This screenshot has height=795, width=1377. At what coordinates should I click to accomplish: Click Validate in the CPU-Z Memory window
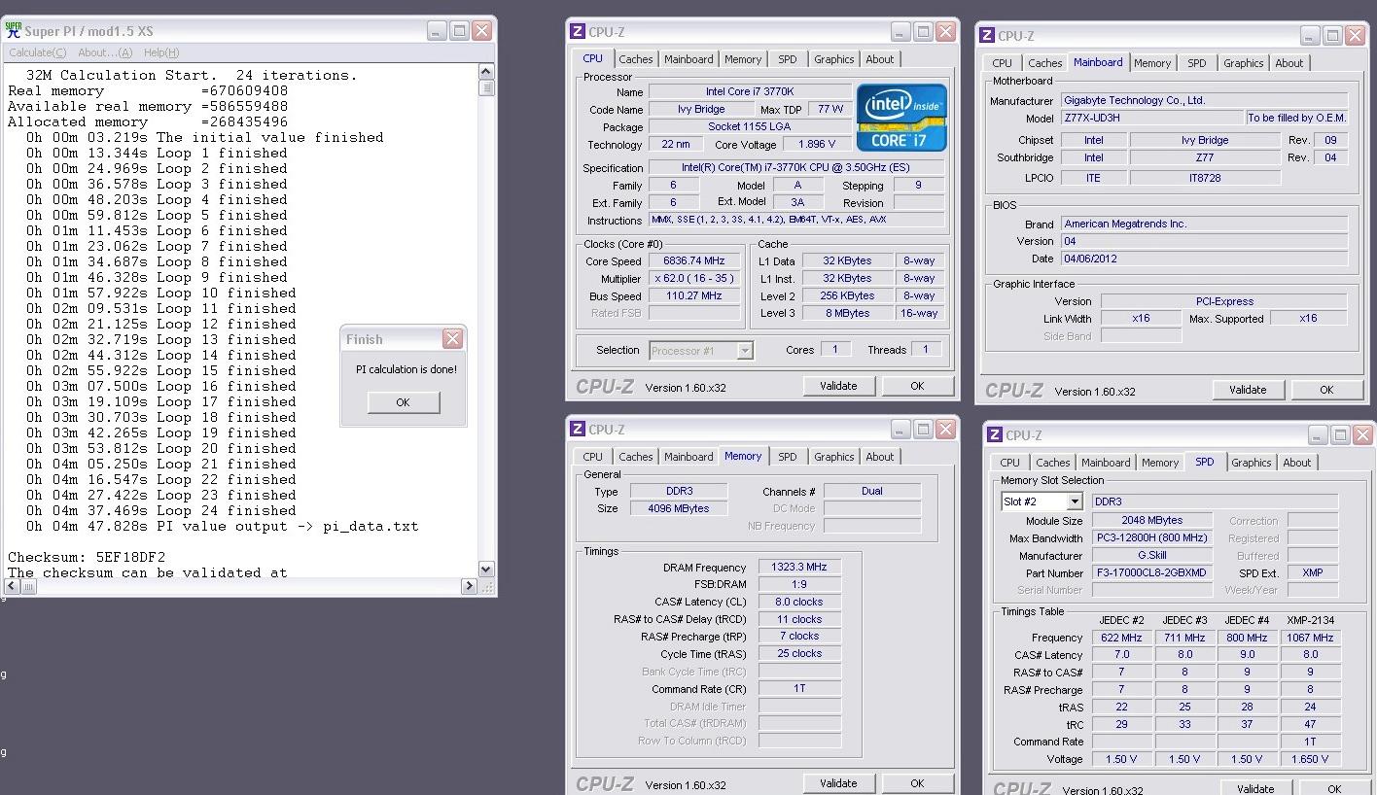point(838,783)
